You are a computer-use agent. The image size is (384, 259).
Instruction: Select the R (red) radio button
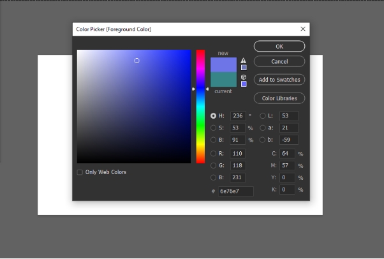213,153
